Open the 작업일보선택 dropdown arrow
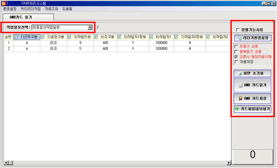 90,27
